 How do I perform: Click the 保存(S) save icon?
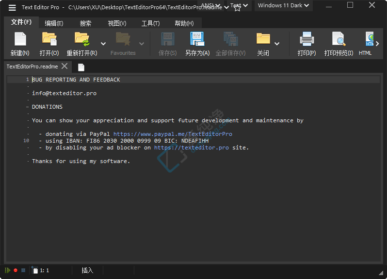pos(168,39)
